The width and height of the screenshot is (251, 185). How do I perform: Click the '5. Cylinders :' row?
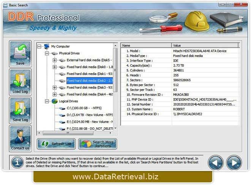click(x=180, y=71)
